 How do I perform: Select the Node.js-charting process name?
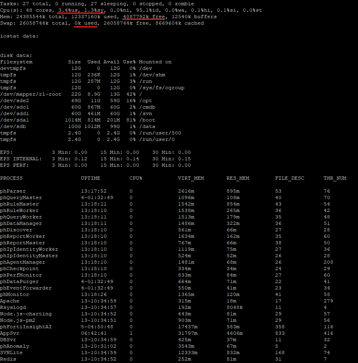coord(26,315)
